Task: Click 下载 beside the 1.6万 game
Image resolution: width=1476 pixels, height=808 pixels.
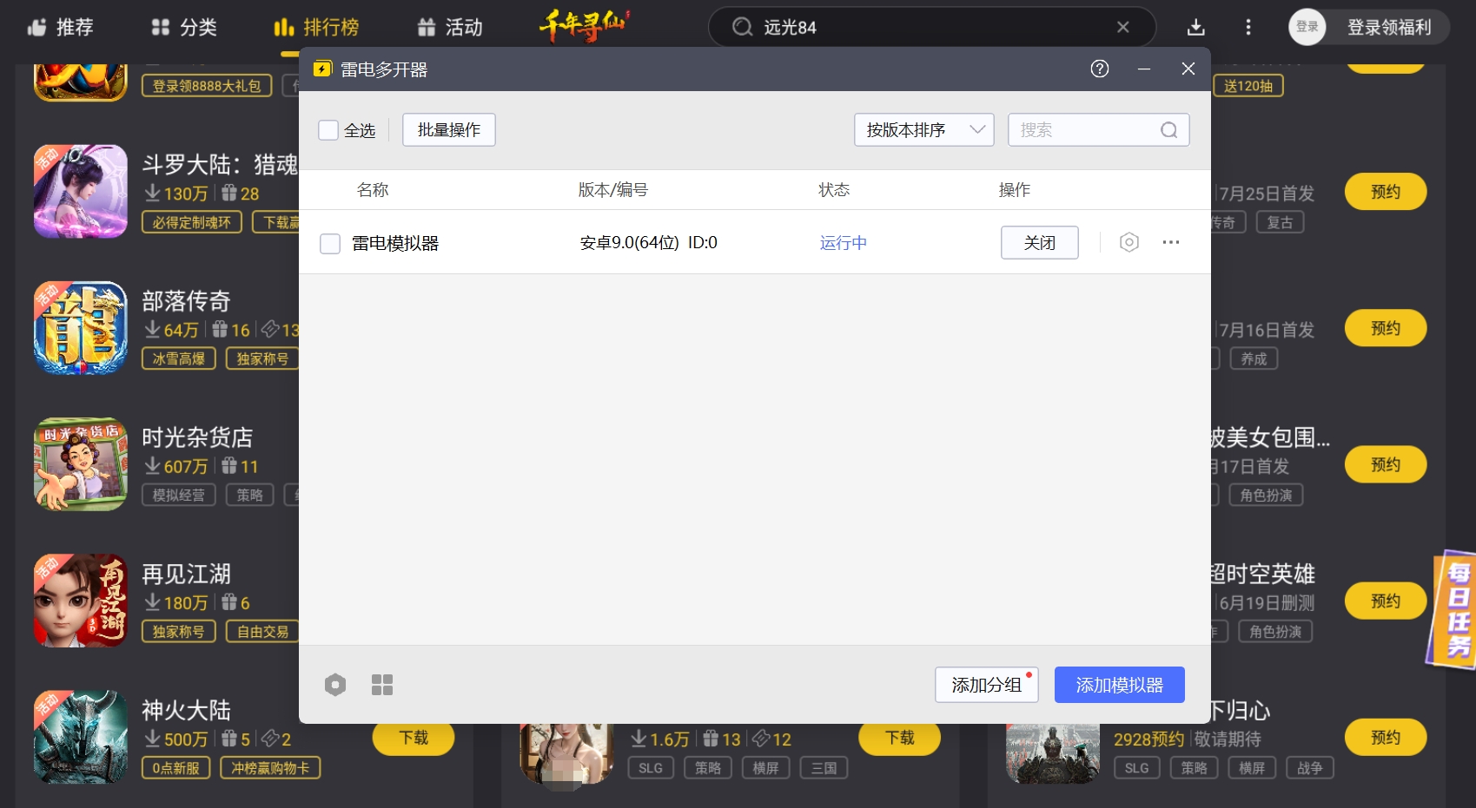Action: click(900, 738)
